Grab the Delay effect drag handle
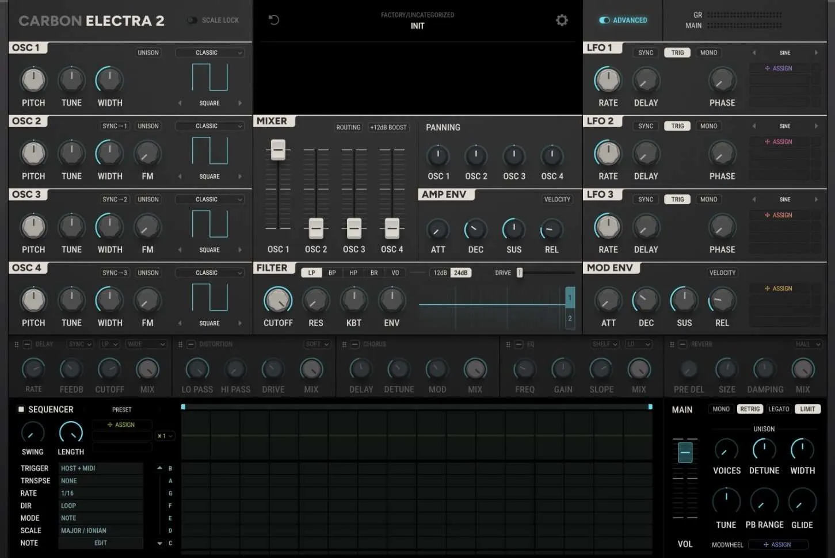This screenshot has height=558, width=835. point(17,344)
